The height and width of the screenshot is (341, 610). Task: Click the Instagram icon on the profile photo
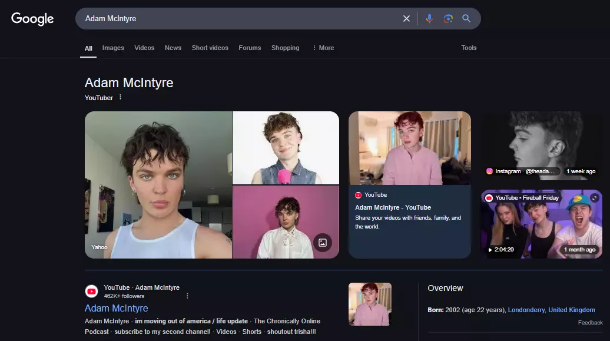coord(489,171)
